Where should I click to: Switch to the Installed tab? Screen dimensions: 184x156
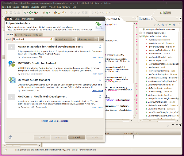click(37, 35)
